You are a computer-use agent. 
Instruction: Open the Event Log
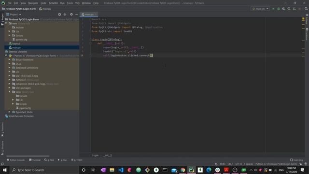coord(296,160)
